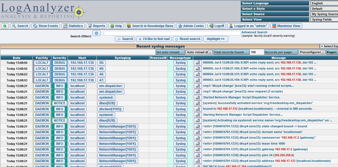Open details icon for 'gateway 192.168.17.2' message
This screenshot has width=338, height=167.
pos(198,149)
